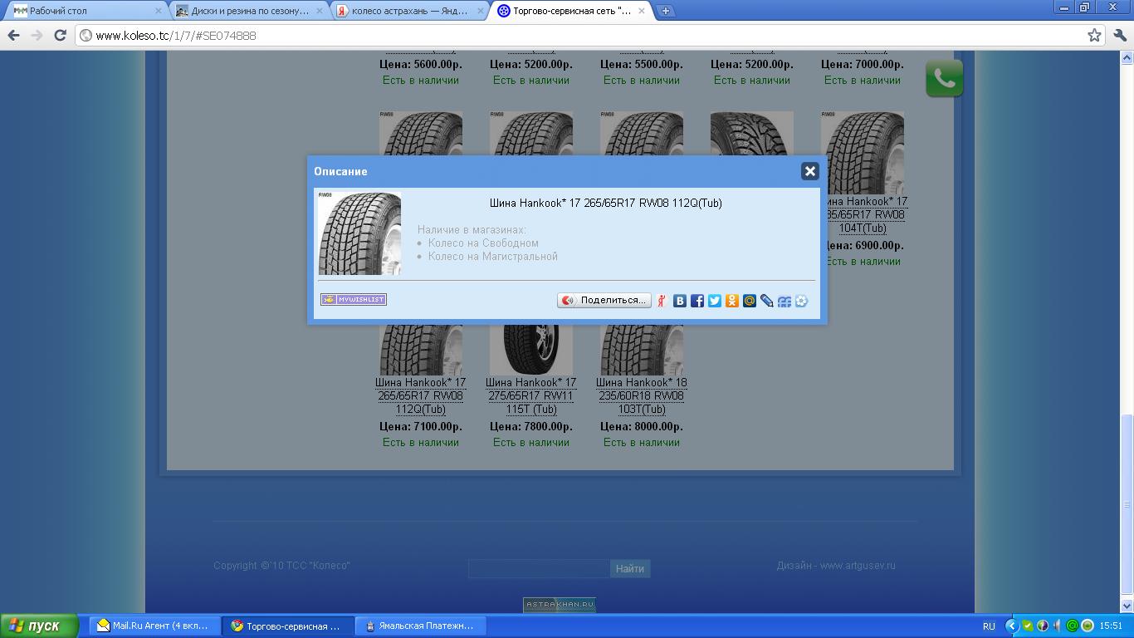Switch to Рабочий стол tab

[85, 11]
